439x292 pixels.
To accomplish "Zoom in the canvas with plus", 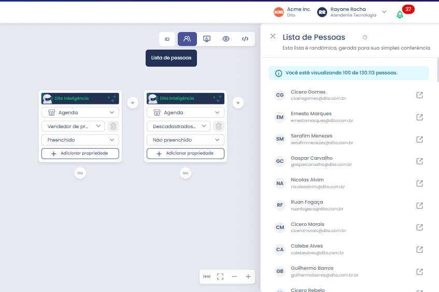I will click(x=248, y=276).
